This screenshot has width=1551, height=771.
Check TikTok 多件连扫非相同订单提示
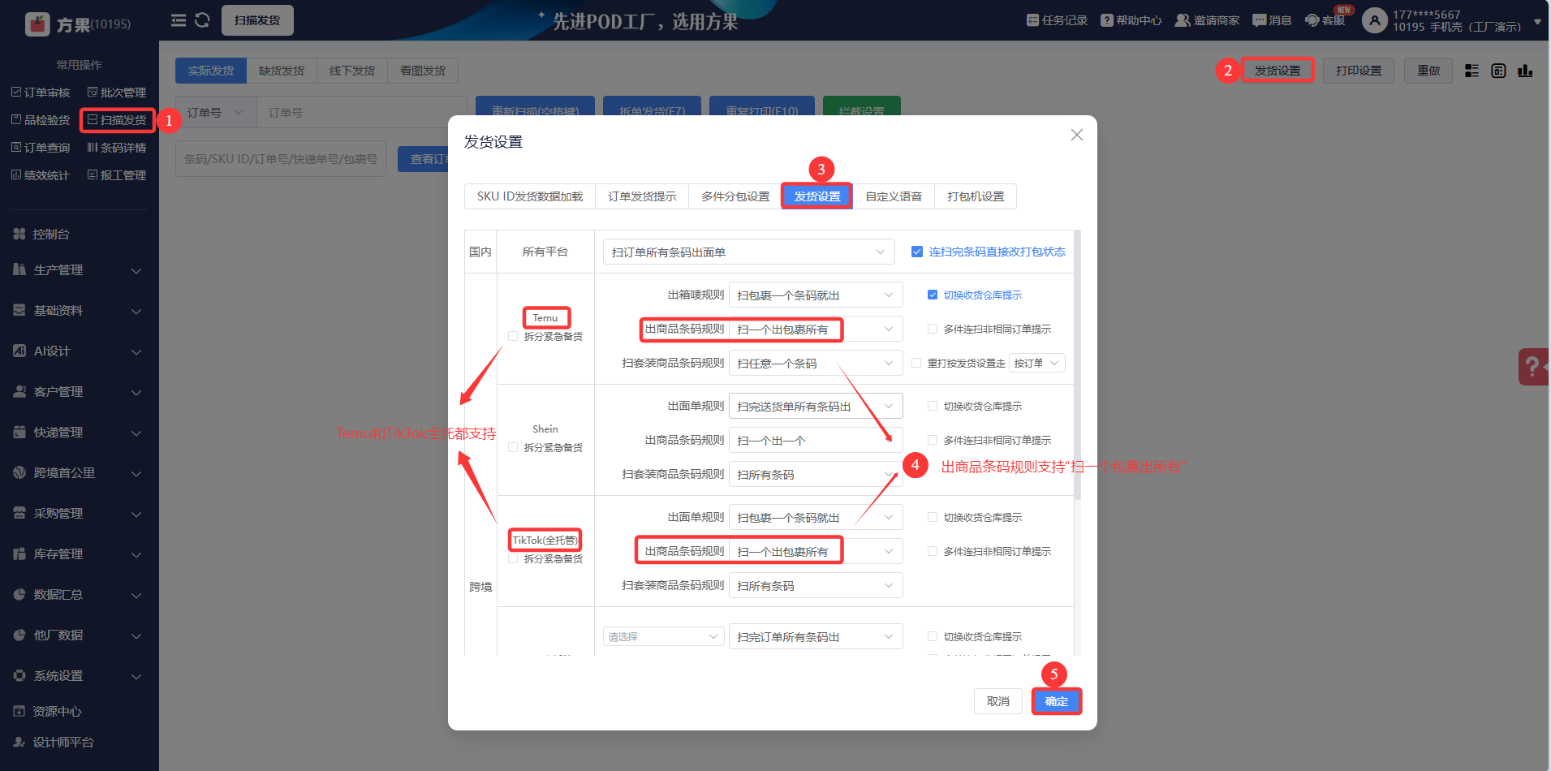pos(933,551)
